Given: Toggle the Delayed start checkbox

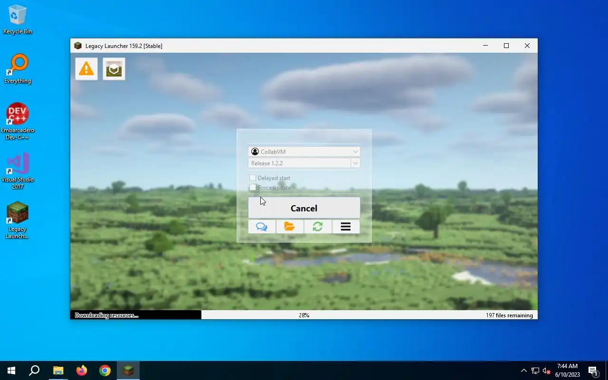Looking at the screenshot, I should click(x=253, y=178).
